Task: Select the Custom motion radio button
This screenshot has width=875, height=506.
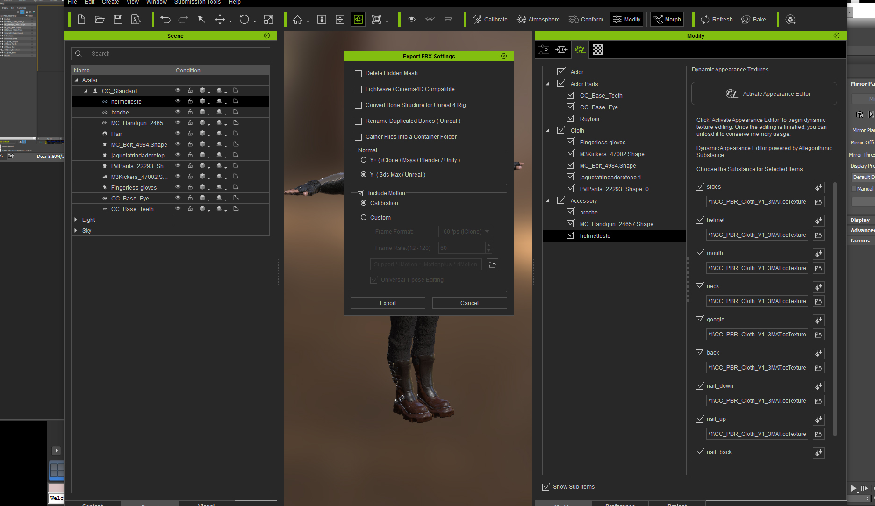Action: point(364,218)
